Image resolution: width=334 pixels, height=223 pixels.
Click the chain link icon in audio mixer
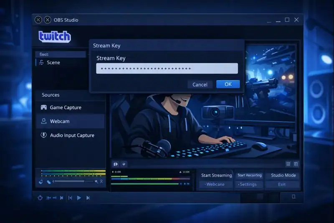tap(49, 182)
